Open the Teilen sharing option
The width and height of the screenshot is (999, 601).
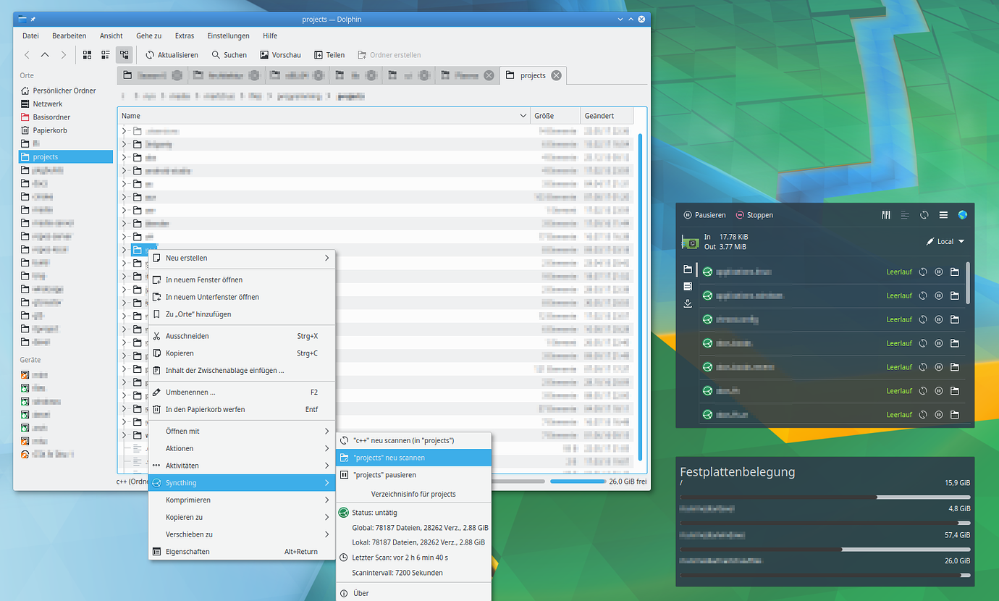coord(329,54)
